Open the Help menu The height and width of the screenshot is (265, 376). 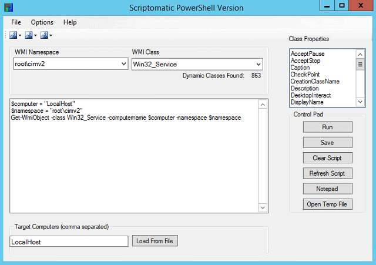(x=70, y=22)
